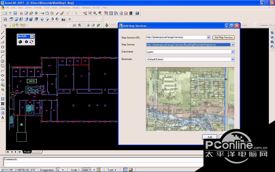Click the Command line input area
The width and height of the screenshot is (275, 172).
(103, 162)
